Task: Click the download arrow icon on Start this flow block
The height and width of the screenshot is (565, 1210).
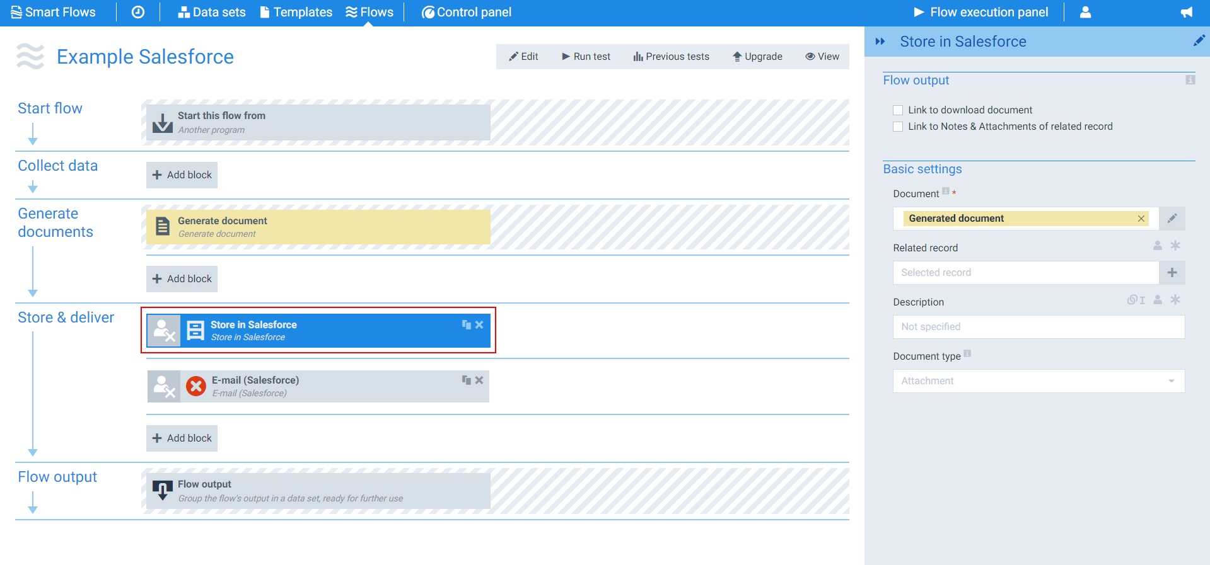Action: [x=163, y=123]
